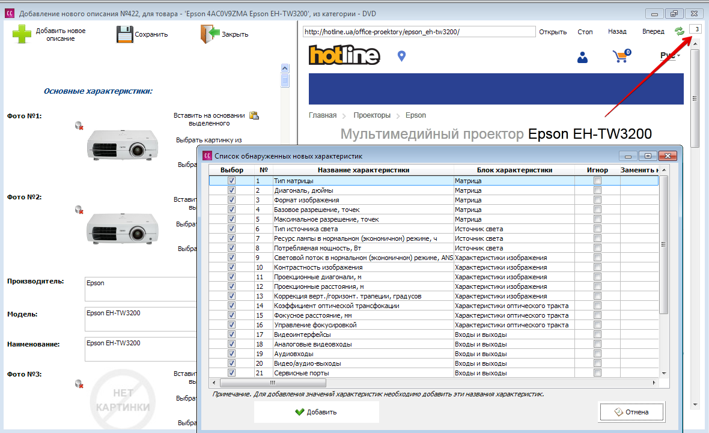Check Игнор box for Фокусное расстояние, мм
This screenshot has height=433, width=709.
[597, 315]
